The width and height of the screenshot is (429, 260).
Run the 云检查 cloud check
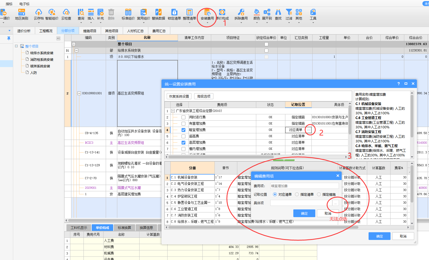point(66,15)
